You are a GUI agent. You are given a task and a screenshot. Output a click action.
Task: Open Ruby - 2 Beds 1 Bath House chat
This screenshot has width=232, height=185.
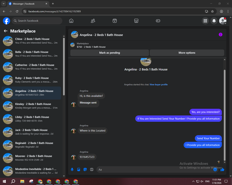tap(32, 80)
